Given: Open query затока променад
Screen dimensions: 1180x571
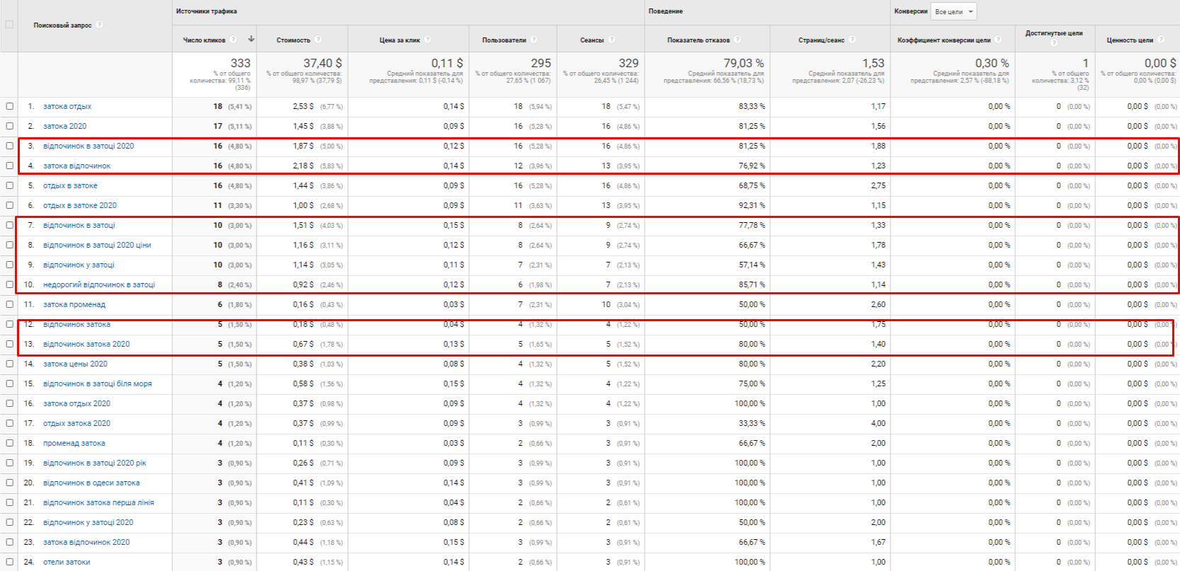Looking at the screenshot, I should coord(74,304).
